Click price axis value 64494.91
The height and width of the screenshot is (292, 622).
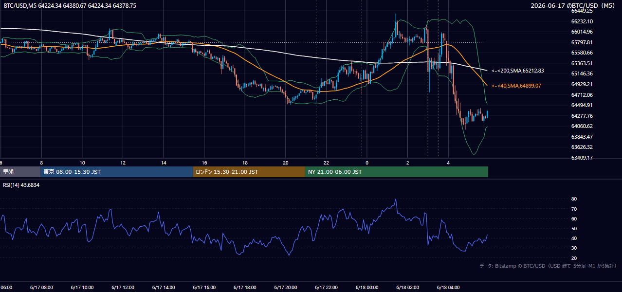[x=582, y=105]
